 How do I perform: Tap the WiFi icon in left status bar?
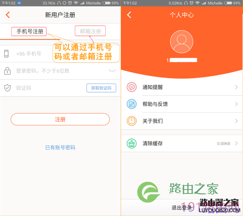pyautogui.click(x=76, y=3)
